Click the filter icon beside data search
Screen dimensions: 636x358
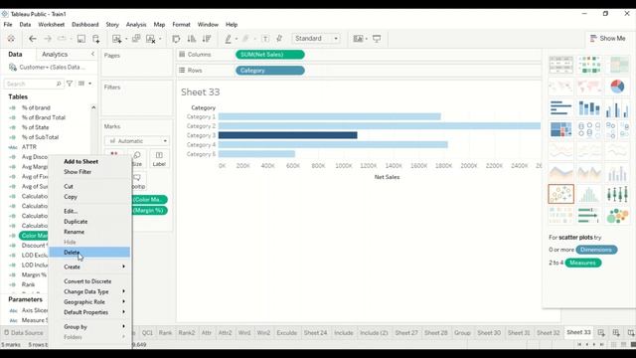(x=70, y=84)
